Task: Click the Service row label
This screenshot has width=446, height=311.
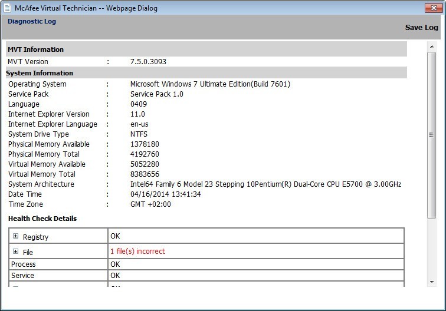Action: [x=22, y=276]
